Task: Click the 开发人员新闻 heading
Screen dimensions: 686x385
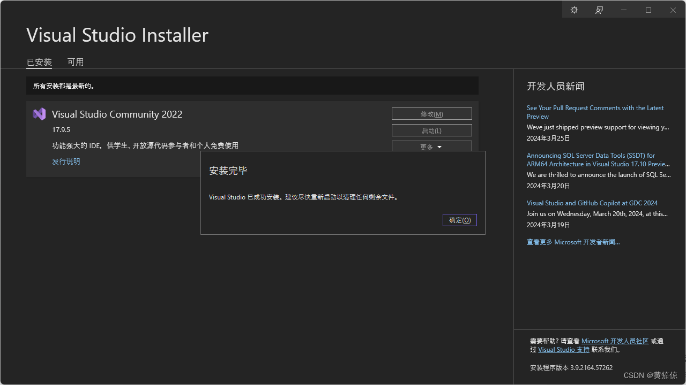Action: pyautogui.click(x=556, y=87)
